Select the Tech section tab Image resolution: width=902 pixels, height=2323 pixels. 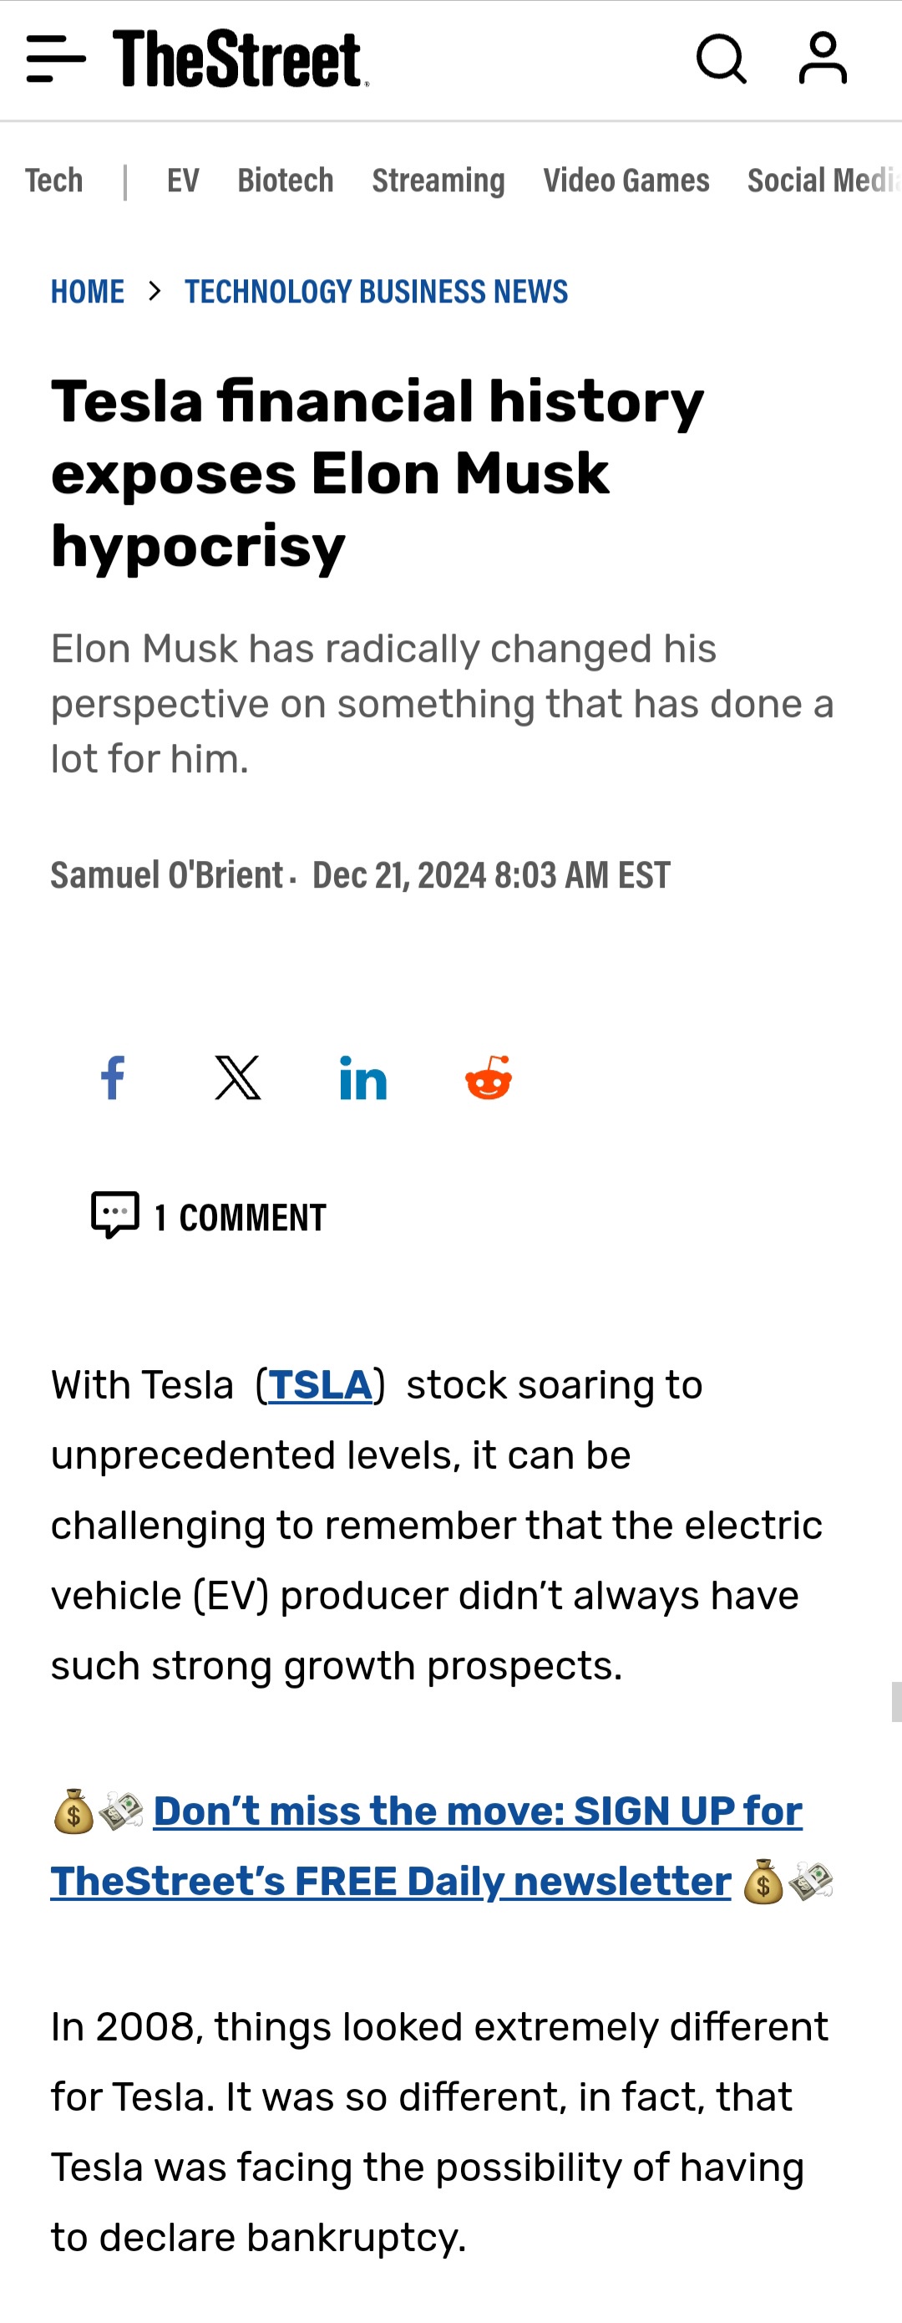54,181
